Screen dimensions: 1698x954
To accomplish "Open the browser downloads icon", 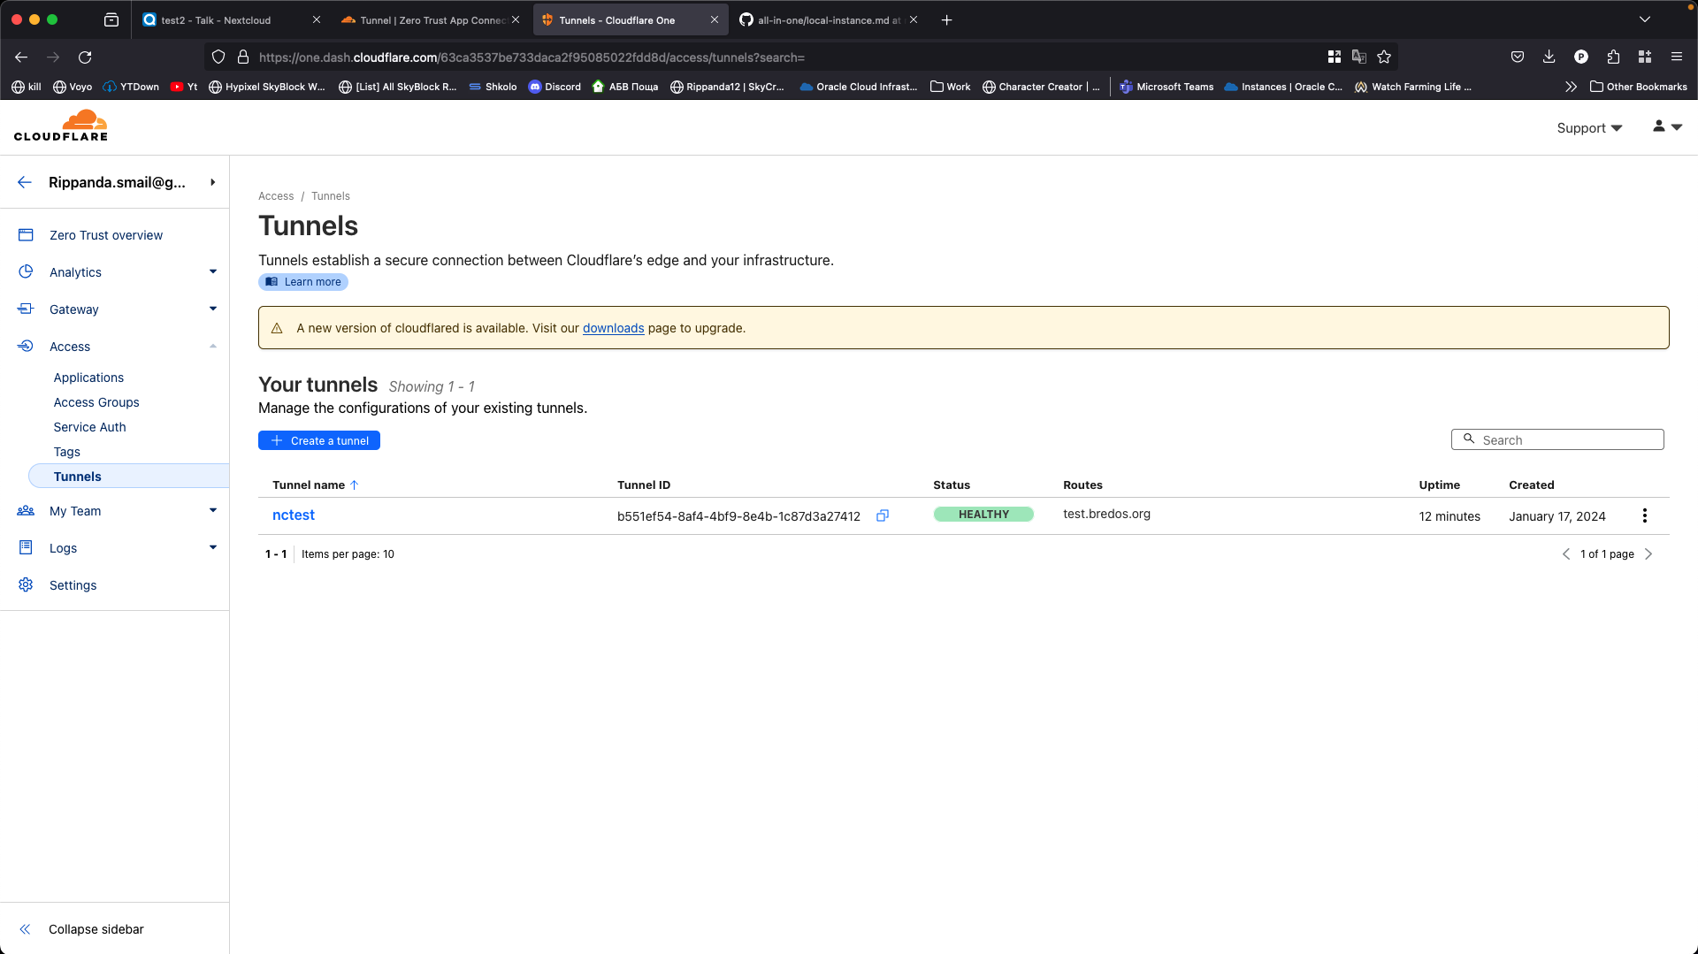I will (1549, 57).
